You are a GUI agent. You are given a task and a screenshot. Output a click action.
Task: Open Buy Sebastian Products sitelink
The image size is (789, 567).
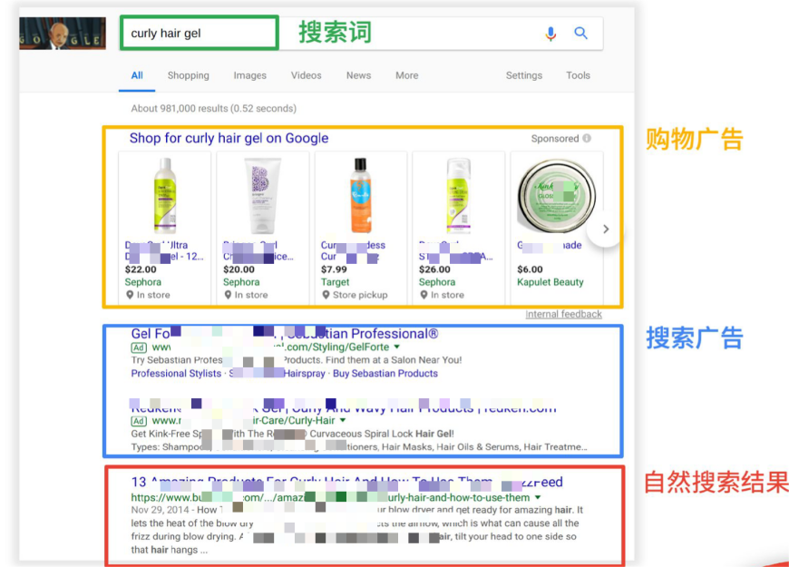pyautogui.click(x=385, y=374)
